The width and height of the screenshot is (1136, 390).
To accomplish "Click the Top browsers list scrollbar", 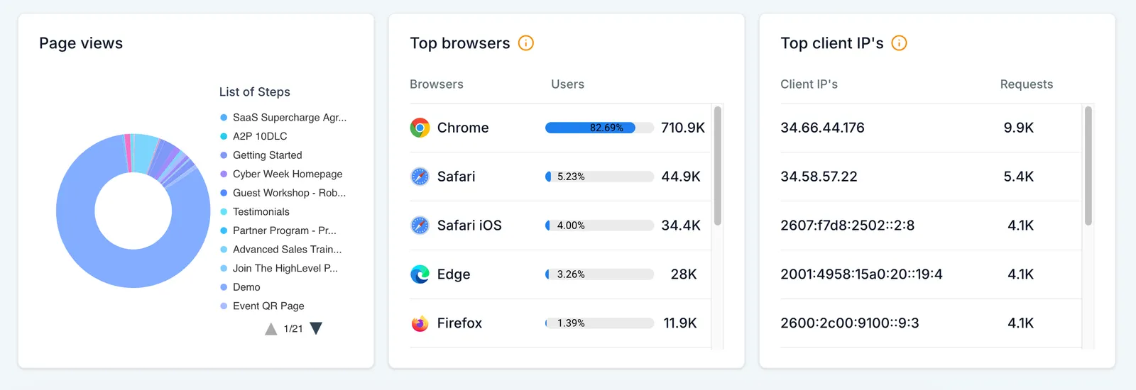I will pyautogui.click(x=718, y=166).
